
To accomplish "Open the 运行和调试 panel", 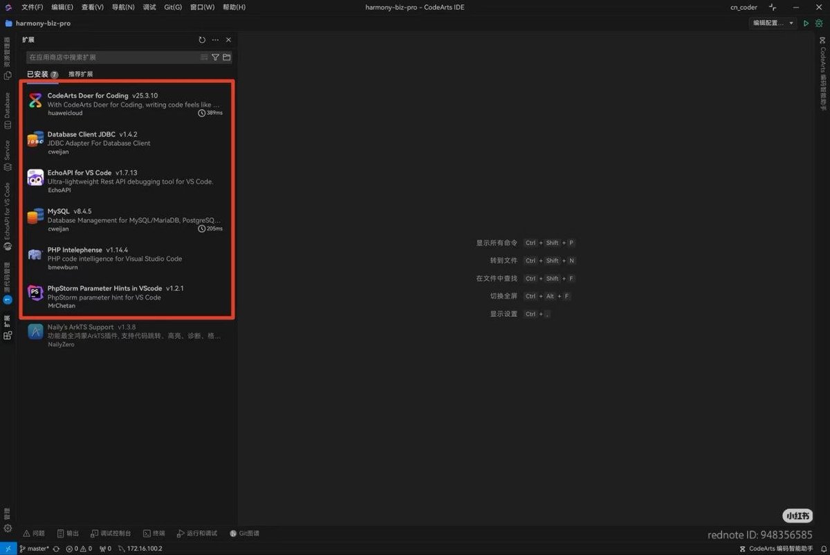I will point(197,534).
